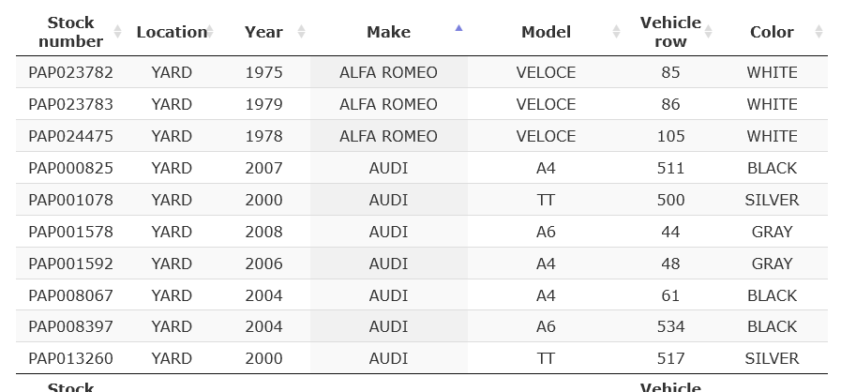The height and width of the screenshot is (392, 841).
Task: Click the Vehicle row sort arrows
Action: (x=709, y=32)
